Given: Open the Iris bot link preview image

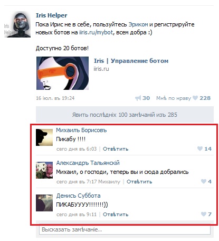Looking at the screenshot, I should (62, 73).
